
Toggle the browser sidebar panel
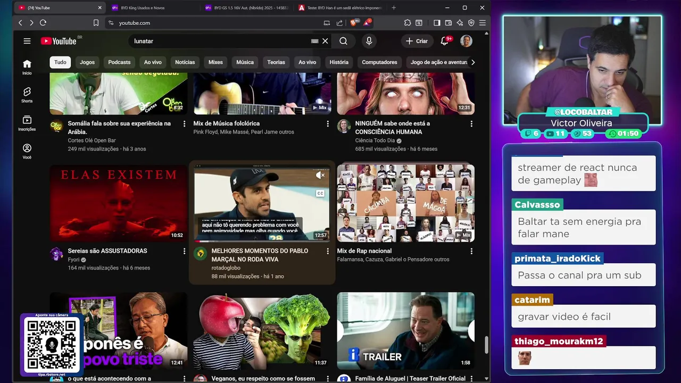(437, 23)
